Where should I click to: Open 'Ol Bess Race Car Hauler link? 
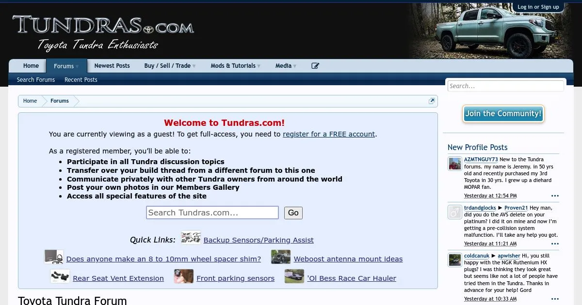tap(352, 278)
